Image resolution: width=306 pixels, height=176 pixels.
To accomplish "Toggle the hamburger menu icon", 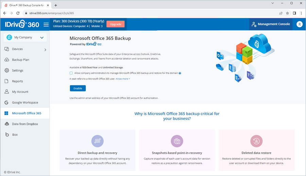I will 46,24.
